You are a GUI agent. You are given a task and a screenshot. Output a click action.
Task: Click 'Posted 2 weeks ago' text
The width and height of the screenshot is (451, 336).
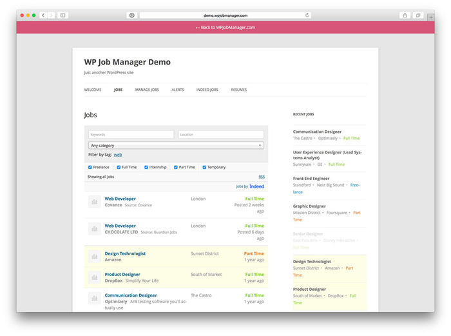click(249, 208)
